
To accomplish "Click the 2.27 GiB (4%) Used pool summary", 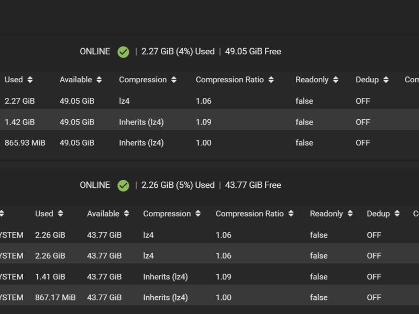I will (x=178, y=52).
